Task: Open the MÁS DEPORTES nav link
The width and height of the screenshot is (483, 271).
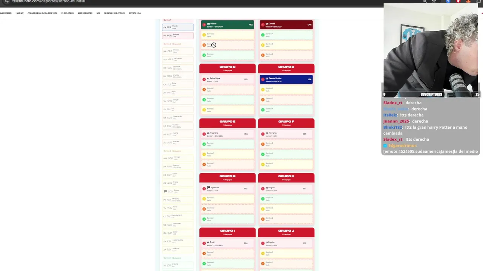Action: [85, 13]
